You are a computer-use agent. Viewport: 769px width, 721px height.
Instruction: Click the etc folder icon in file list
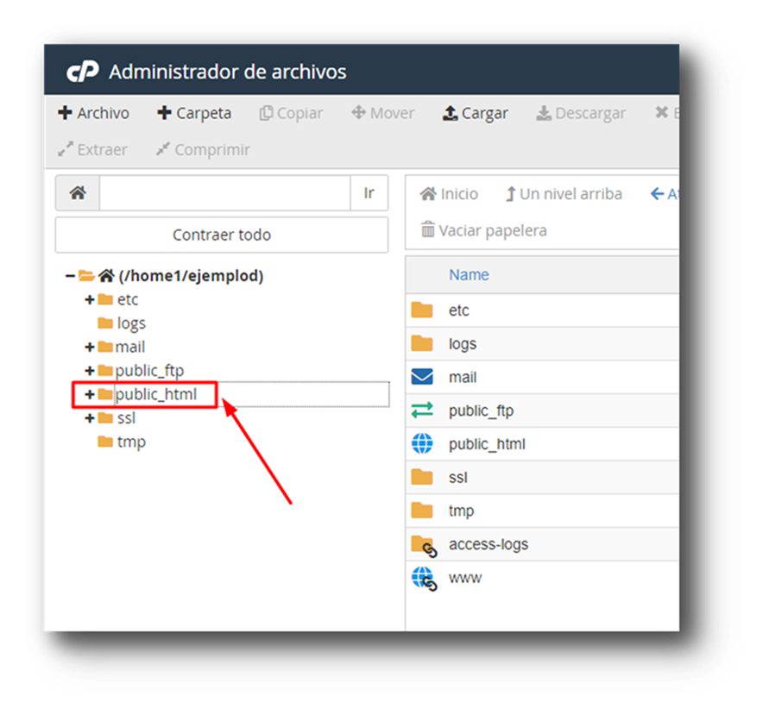pos(422,310)
